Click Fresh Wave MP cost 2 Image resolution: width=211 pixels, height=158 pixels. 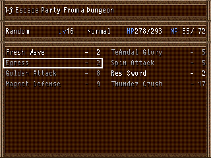tap(98, 52)
